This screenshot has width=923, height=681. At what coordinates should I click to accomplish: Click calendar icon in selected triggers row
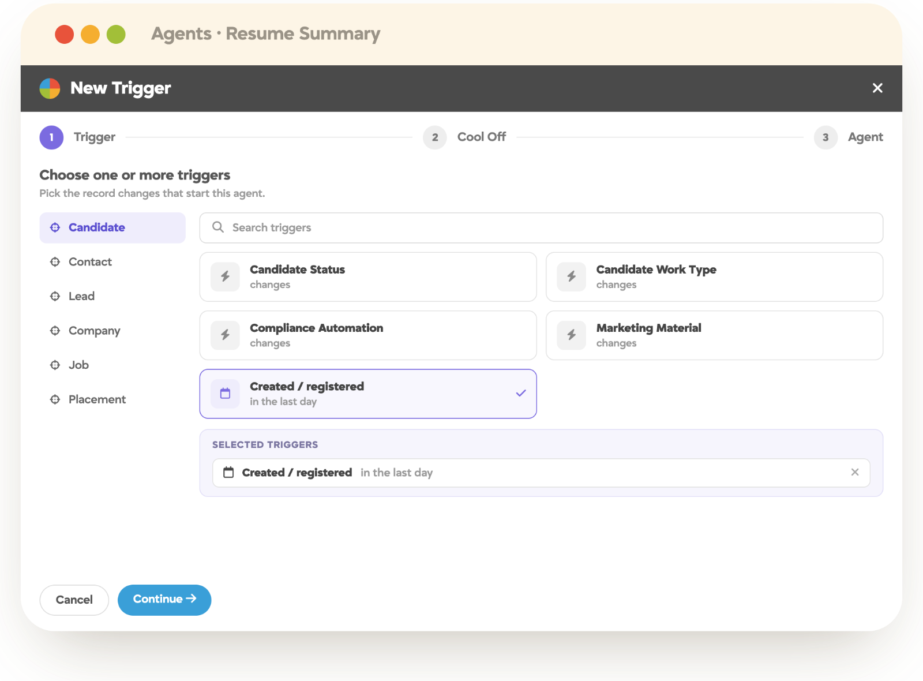coord(228,473)
